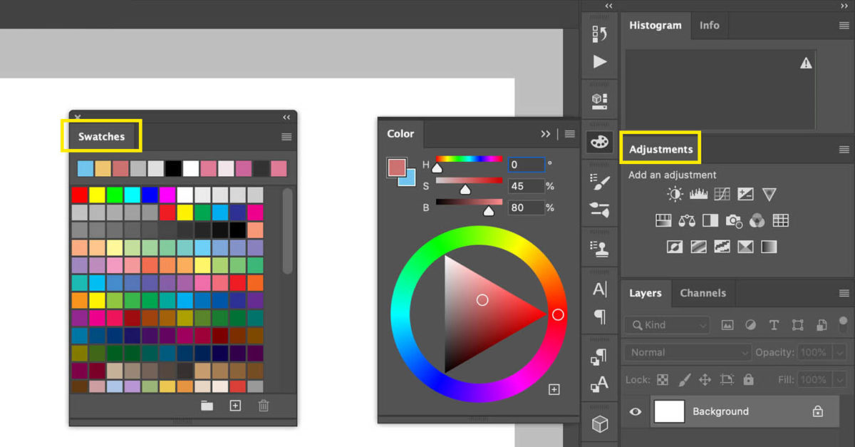Add a Hue/Saturation adjustment
The width and height of the screenshot is (855, 447).
[x=663, y=220]
